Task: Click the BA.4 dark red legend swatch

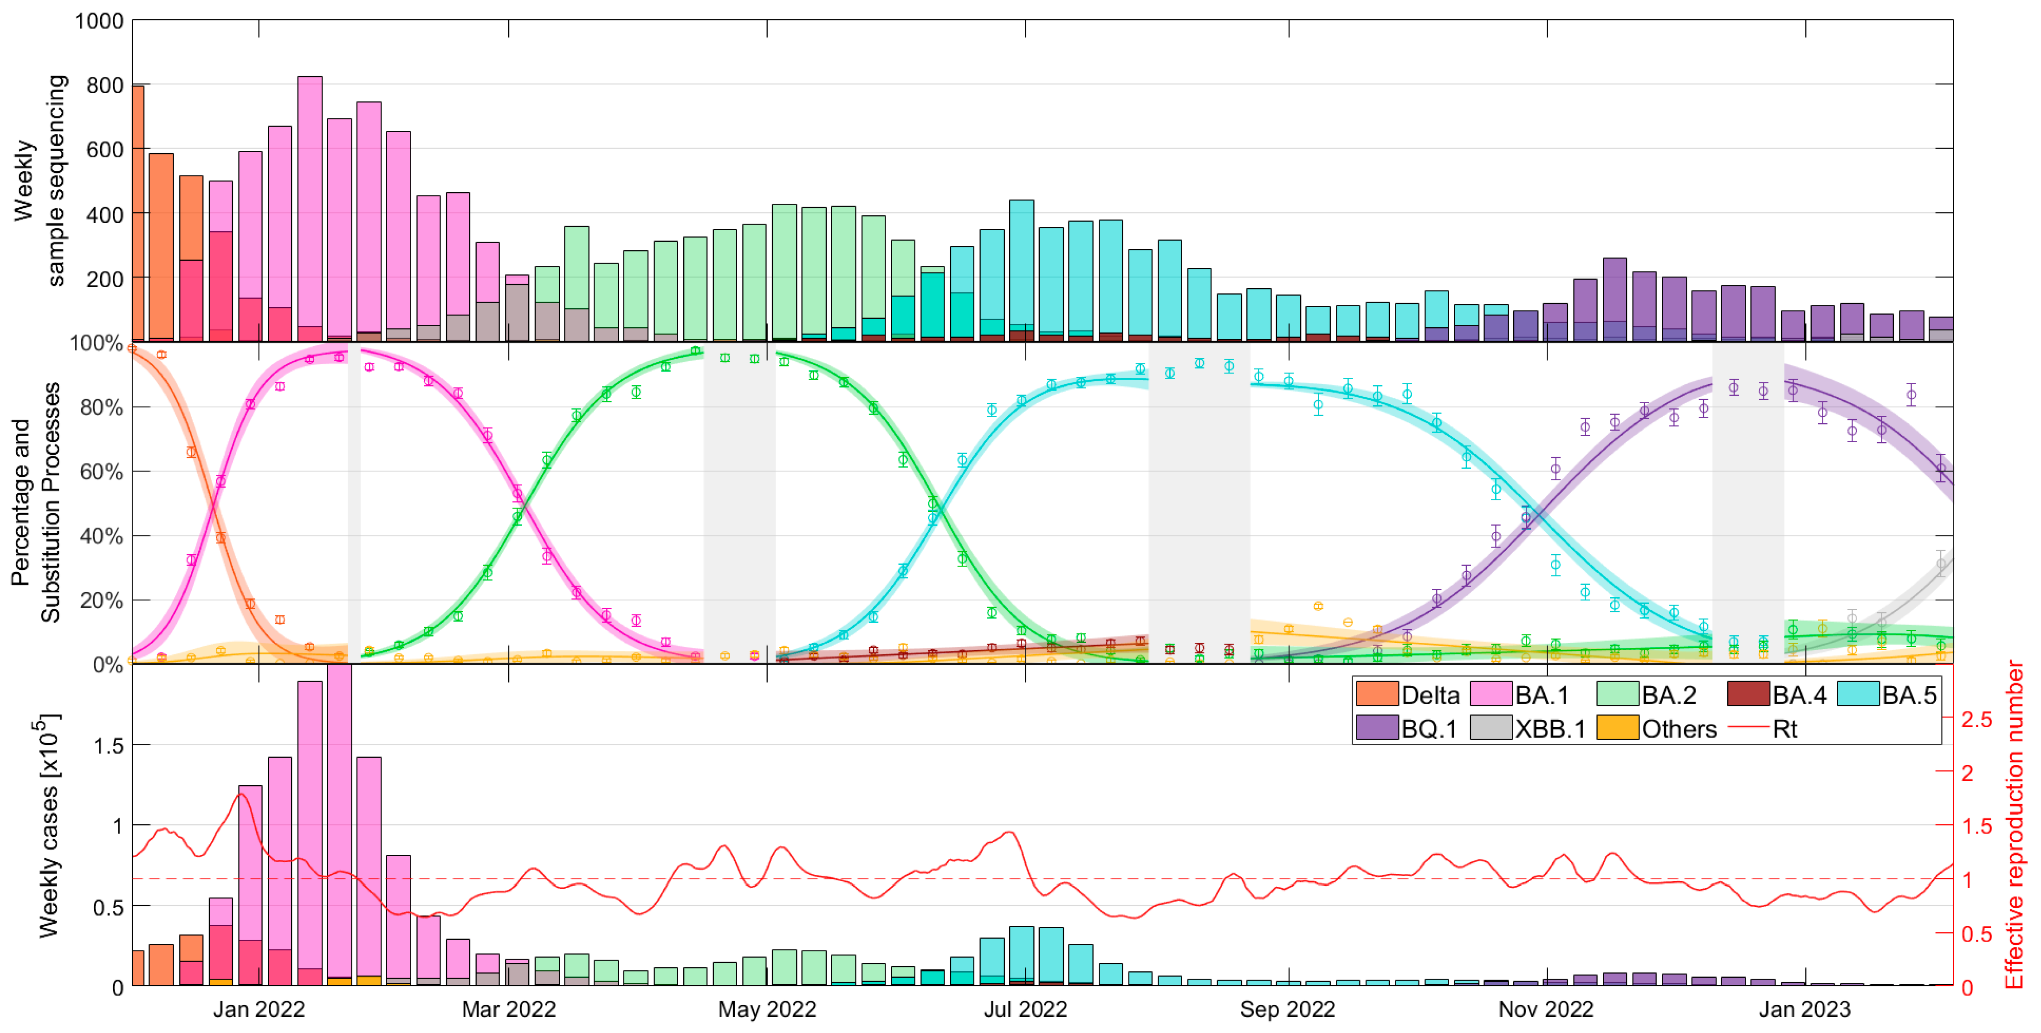Action: pos(1748,694)
